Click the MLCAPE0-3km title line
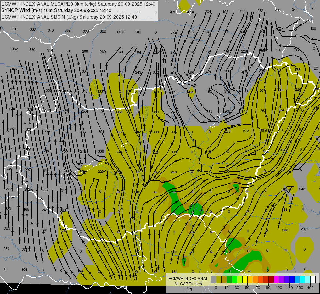 (78, 4)
